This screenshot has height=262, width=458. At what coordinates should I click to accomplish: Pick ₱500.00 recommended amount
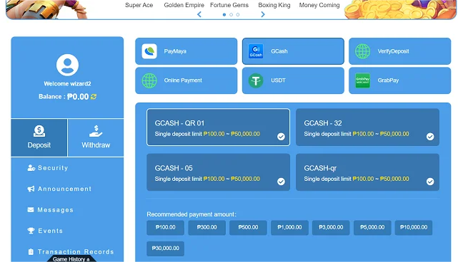pyautogui.click(x=248, y=227)
